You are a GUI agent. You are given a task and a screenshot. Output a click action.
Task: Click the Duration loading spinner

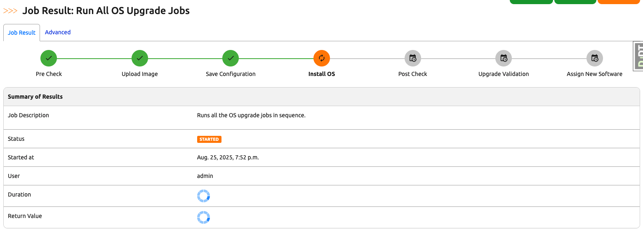click(x=204, y=196)
